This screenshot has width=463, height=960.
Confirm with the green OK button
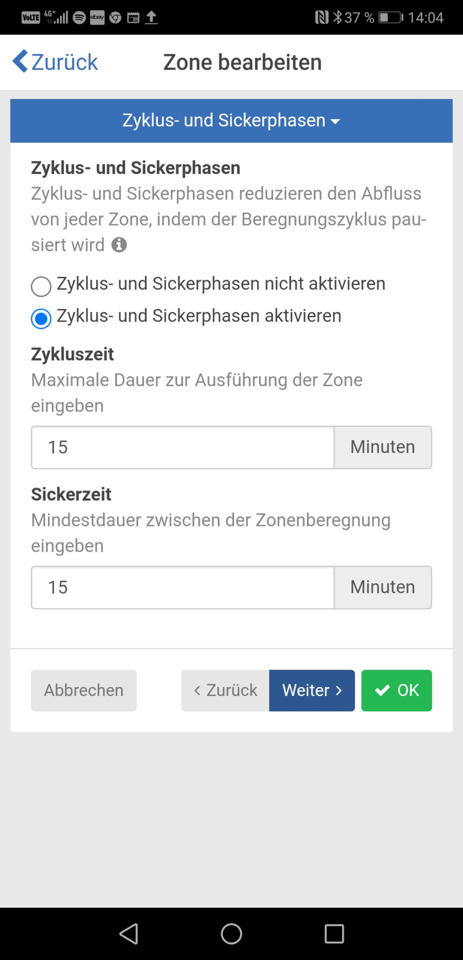tap(396, 690)
